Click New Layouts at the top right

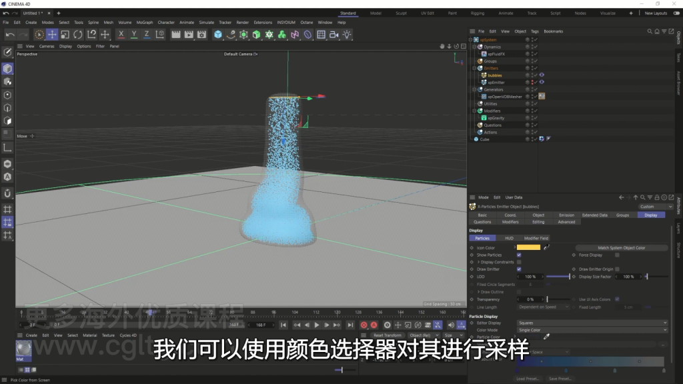click(x=656, y=13)
